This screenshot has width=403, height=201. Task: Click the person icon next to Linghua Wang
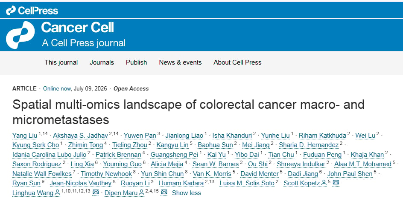click(58, 193)
